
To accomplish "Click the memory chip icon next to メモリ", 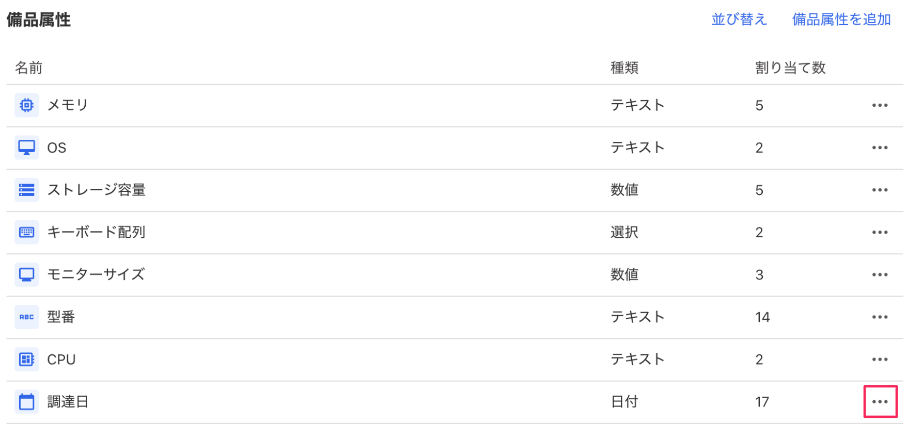I will pos(26,105).
